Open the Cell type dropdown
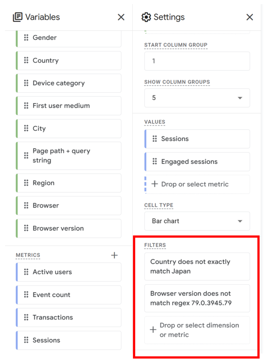This screenshot has width=271, height=363. click(x=197, y=221)
